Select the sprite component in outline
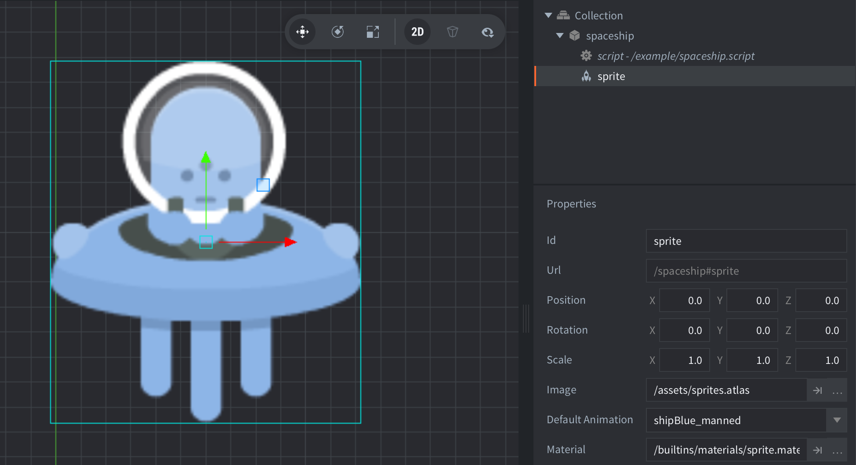 tap(611, 76)
